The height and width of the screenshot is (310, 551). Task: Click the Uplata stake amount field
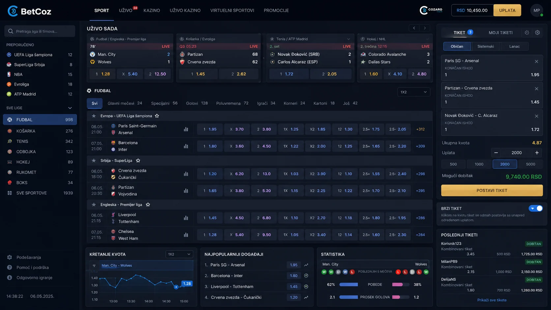coord(516,153)
